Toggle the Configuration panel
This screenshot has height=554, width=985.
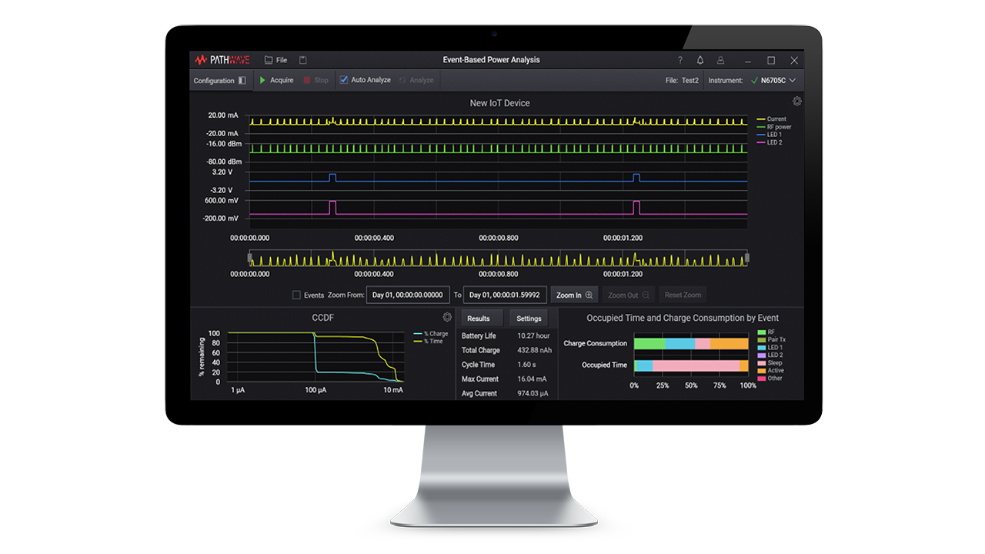(219, 80)
